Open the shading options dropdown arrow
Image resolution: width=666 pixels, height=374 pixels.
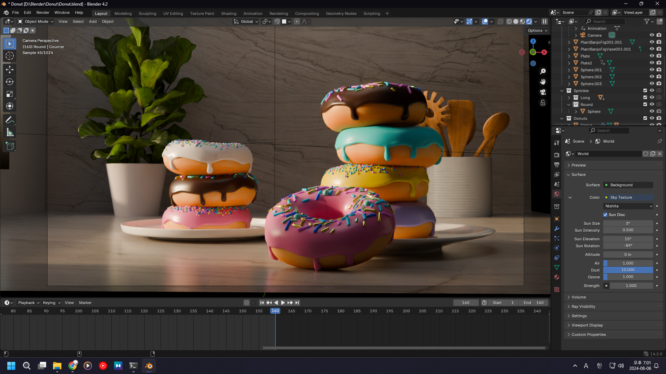click(536, 21)
